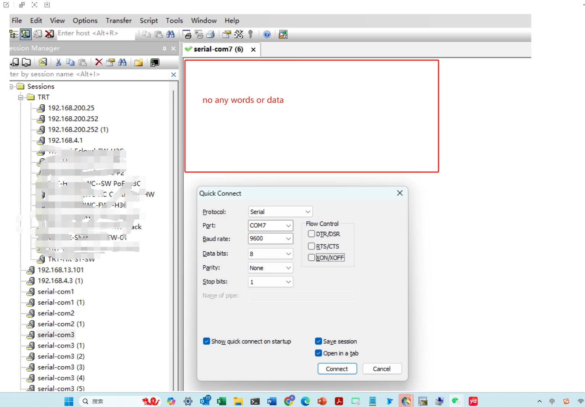Click the Find binoculars in Session Manager

(x=122, y=62)
